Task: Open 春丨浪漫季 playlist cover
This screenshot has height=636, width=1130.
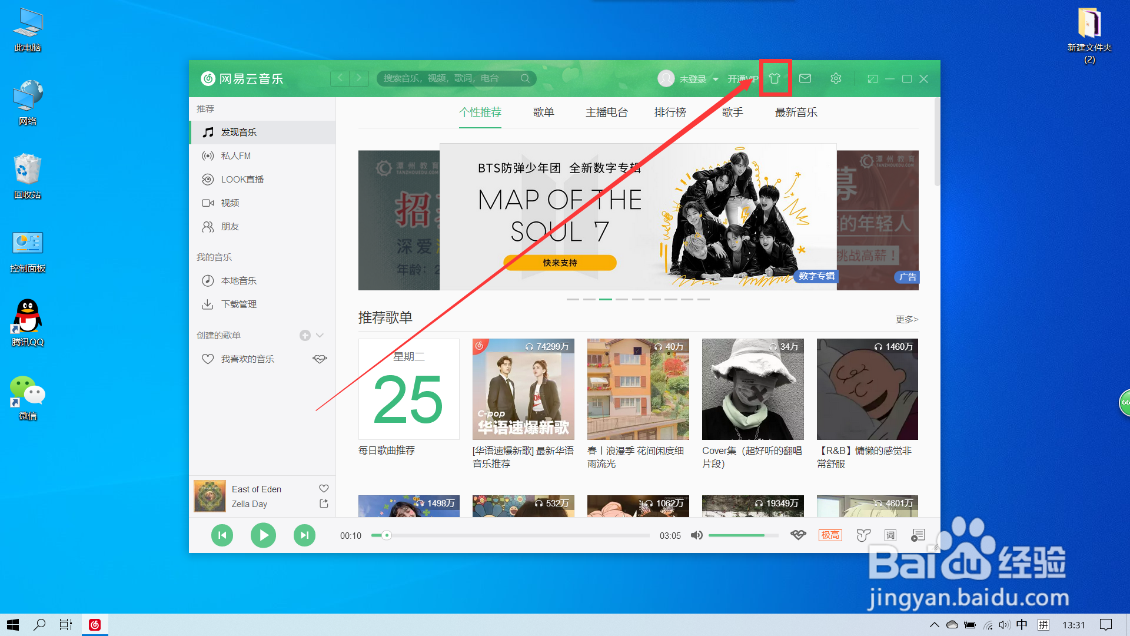Action: click(x=638, y=389)
